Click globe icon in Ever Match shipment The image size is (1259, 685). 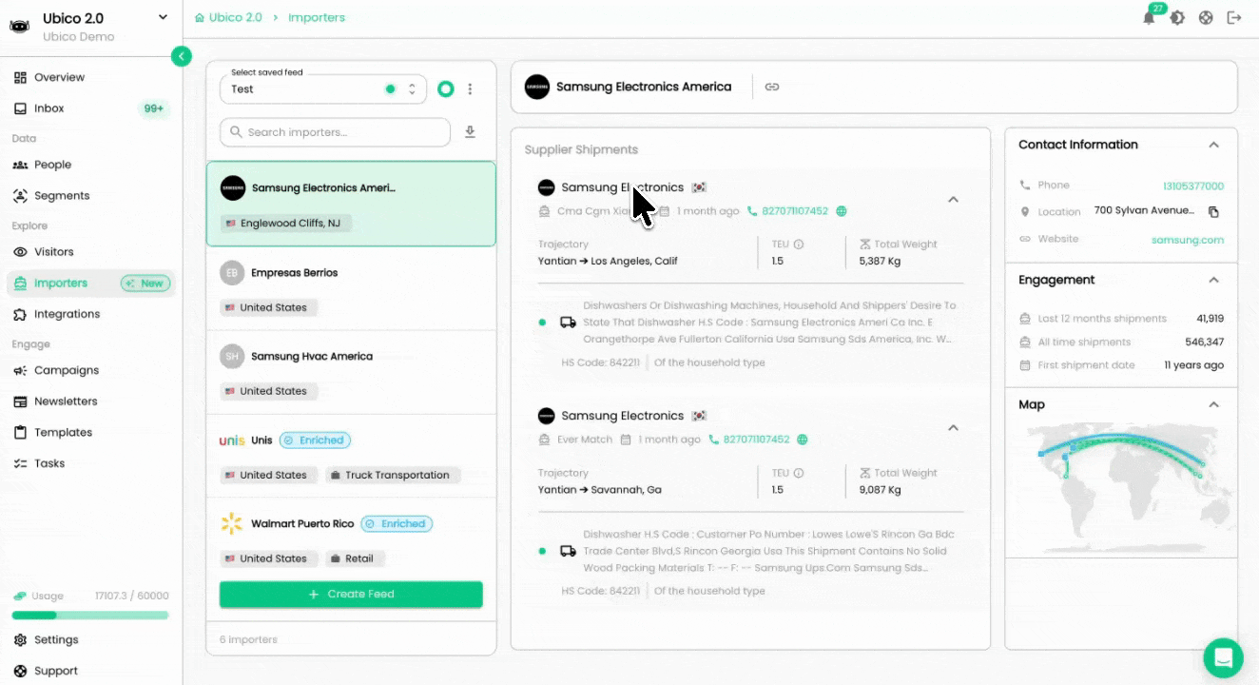point(803,440)
